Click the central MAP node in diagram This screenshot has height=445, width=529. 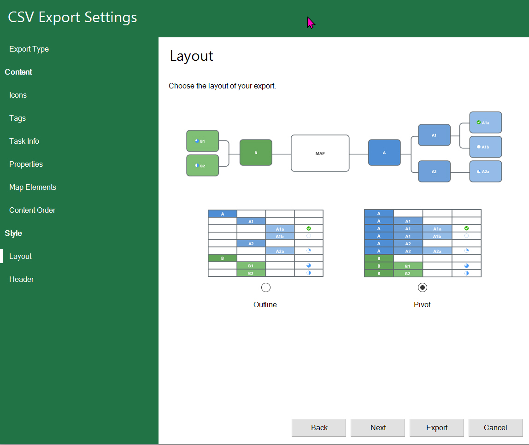point(320,153)
